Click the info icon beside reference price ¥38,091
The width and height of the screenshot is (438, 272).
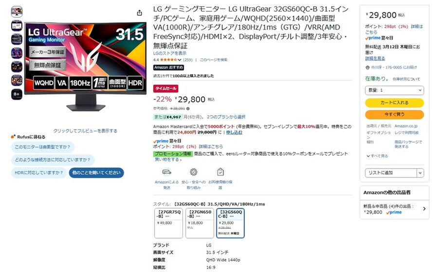pyautogui.click(x=188, y=109)
